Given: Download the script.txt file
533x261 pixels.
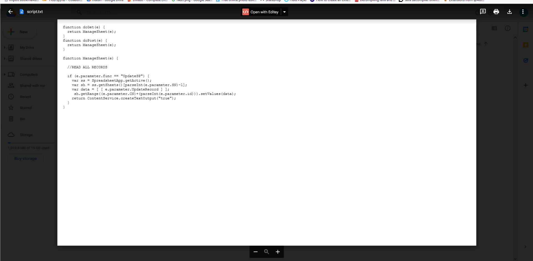Looking at the screenshot, I should [x=510, y=12].
